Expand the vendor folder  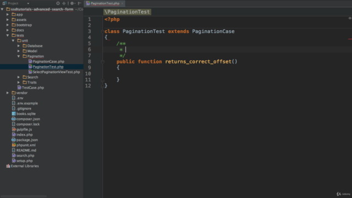click(x=8, y=93)
